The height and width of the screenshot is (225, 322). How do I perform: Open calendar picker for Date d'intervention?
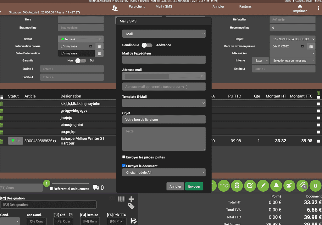(99, 53)
